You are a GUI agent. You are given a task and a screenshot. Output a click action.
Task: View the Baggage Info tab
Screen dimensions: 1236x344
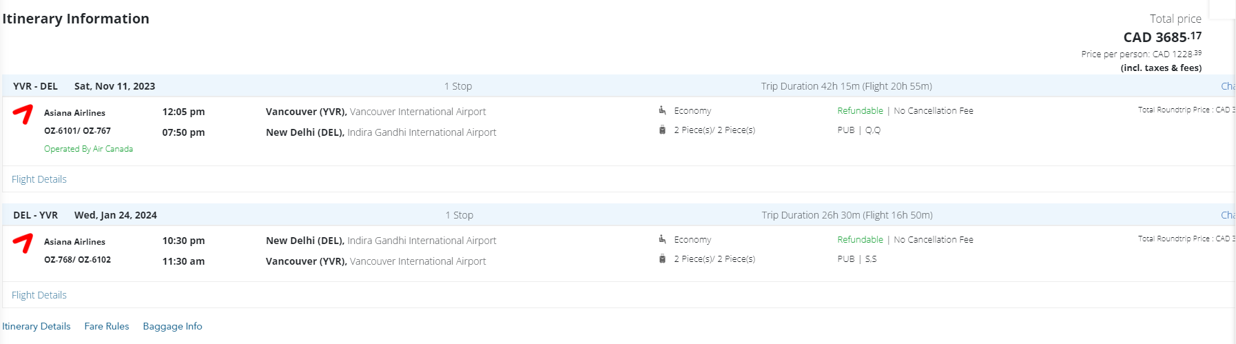pyautogui.click(x=172, y=326)
